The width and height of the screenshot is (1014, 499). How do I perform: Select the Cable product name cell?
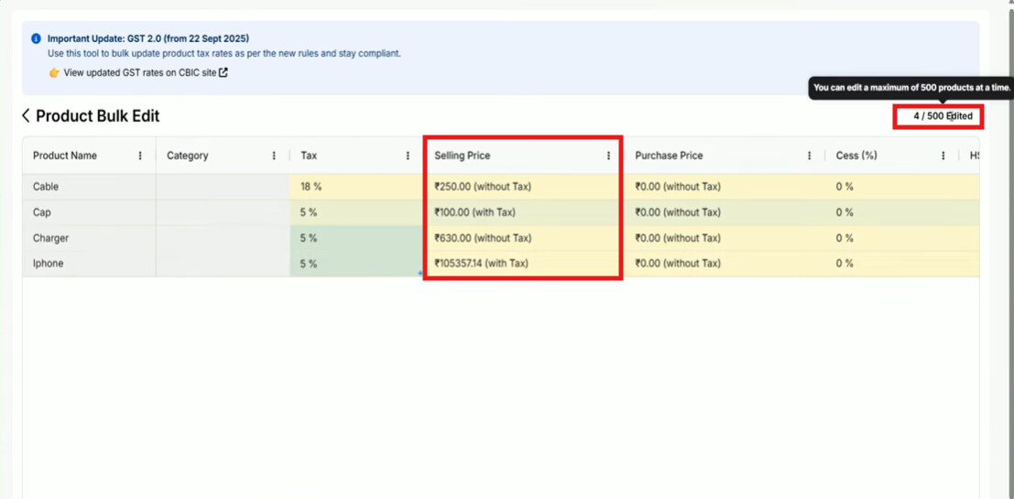pyautogui.click(x=89, y=187)
